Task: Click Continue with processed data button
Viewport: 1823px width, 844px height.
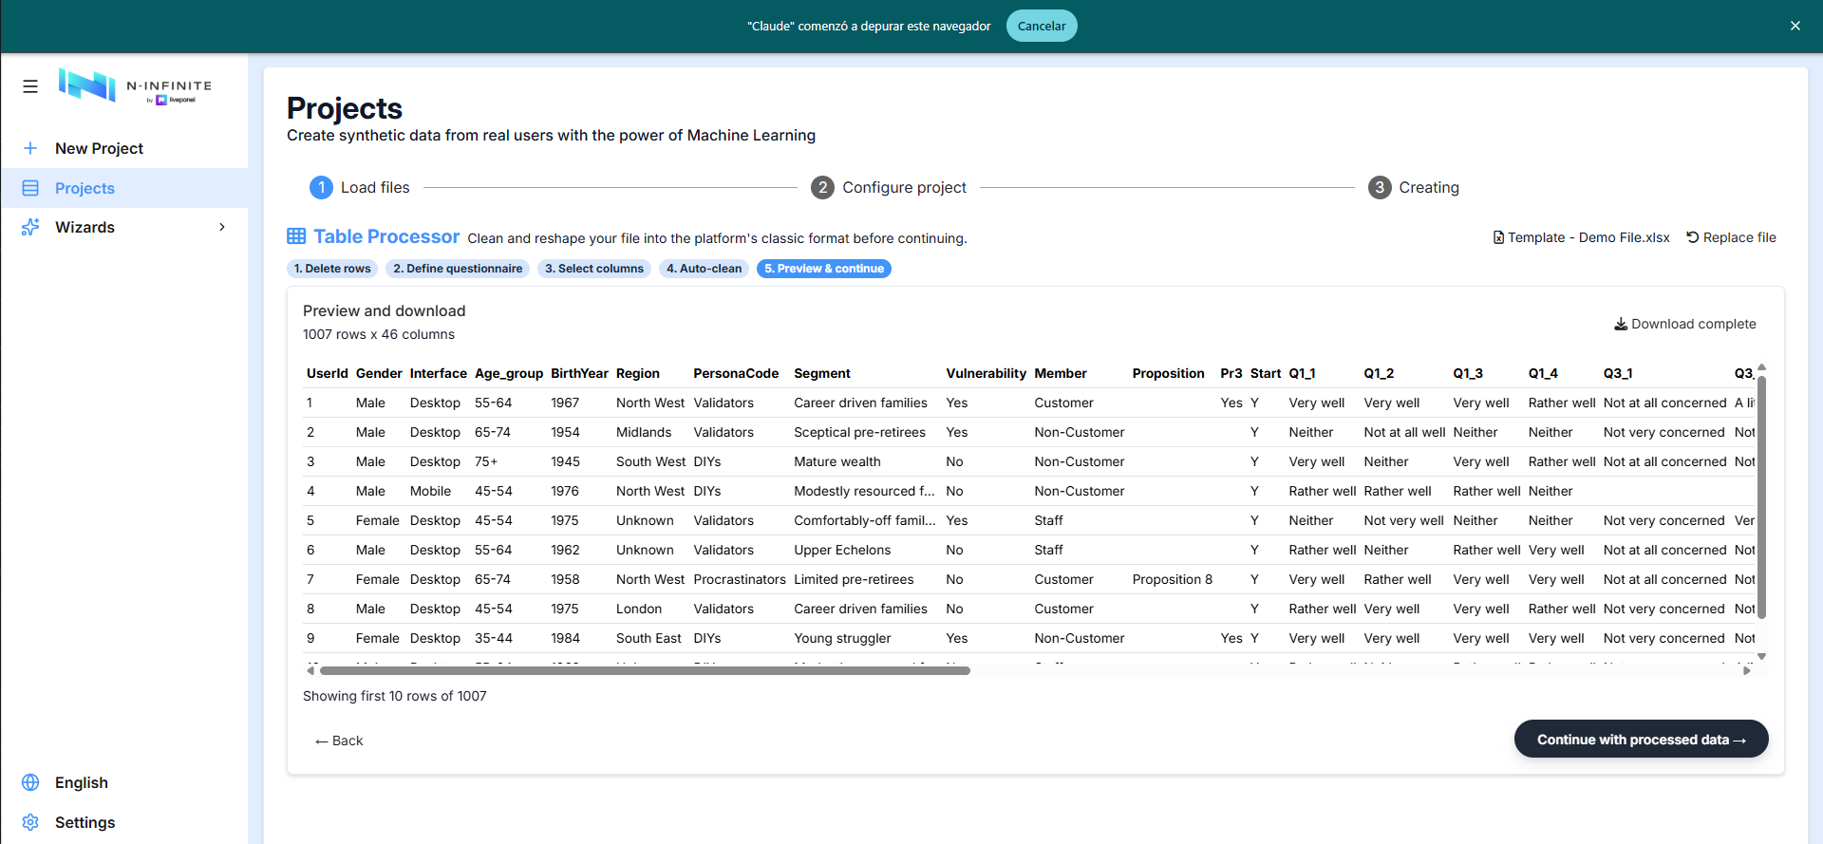Action: tap(1642, 739)
